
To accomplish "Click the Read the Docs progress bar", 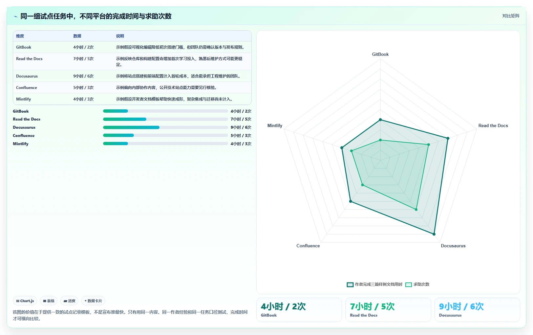I will click(165, 119).
